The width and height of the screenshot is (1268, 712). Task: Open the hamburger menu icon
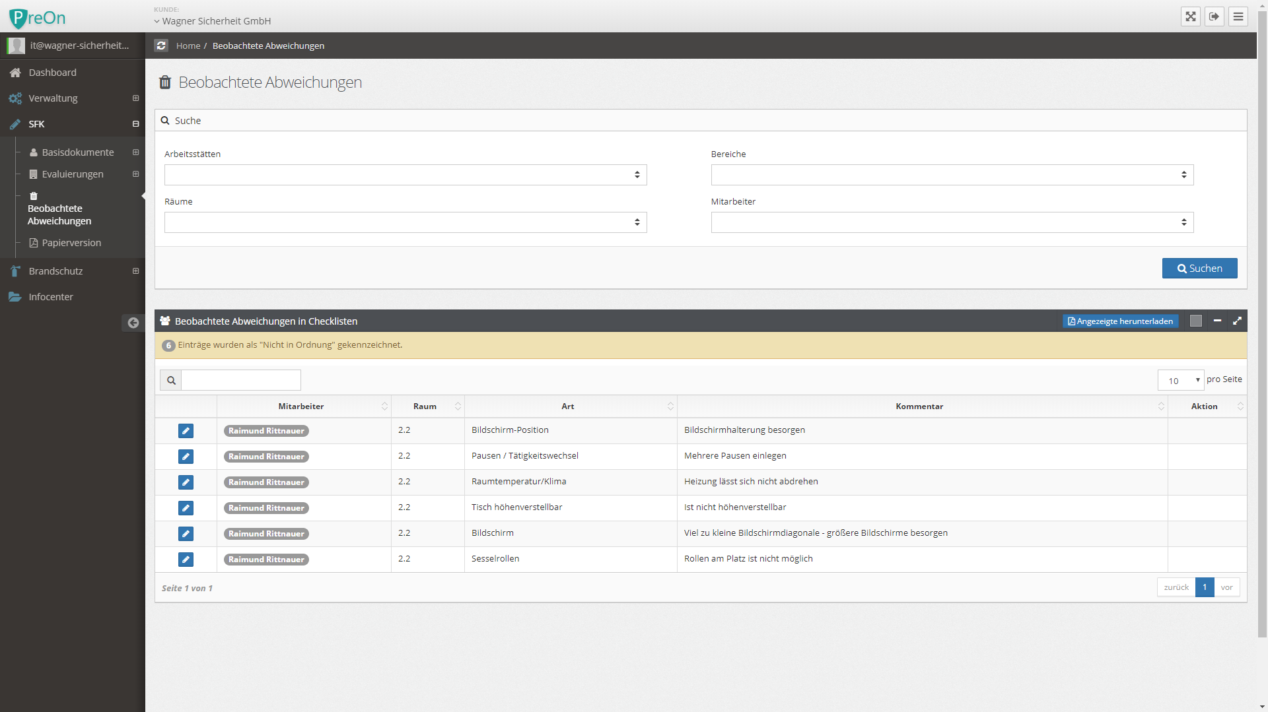1238,16
